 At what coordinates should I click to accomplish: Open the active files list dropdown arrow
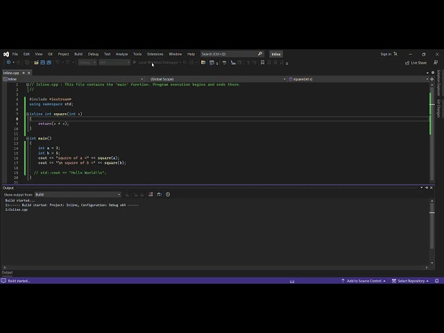pyautogui.click(x=427, y=73)
